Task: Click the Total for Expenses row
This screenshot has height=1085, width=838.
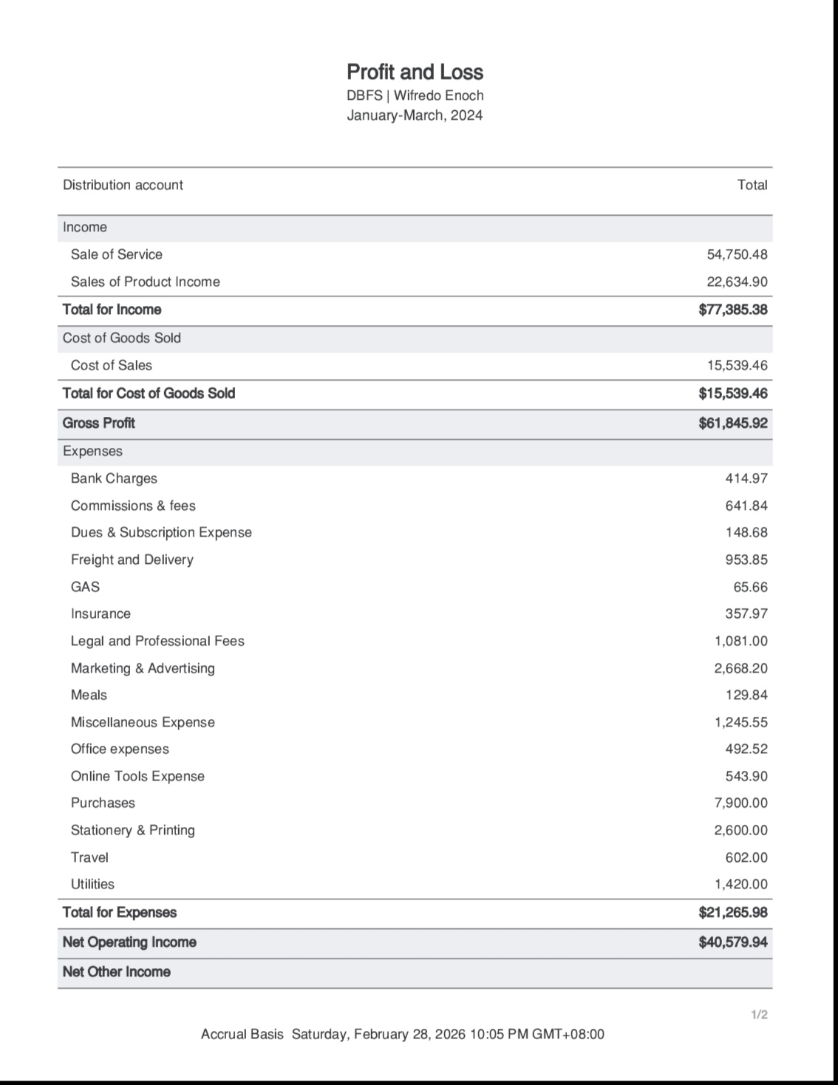Action: tap(415, 913)
